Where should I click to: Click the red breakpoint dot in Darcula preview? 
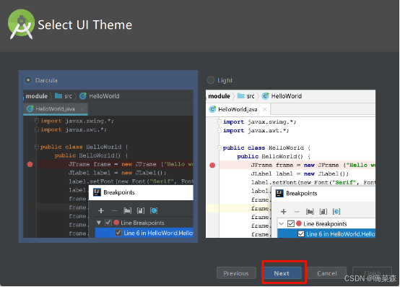click(30, 164)
